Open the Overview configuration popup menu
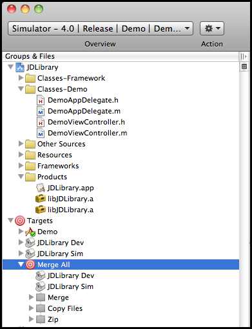This screenshot has width=252, height=329. tap(101, 28)
